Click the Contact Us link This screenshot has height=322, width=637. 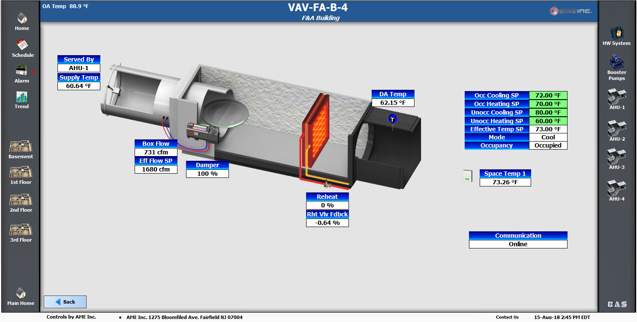point(507,317)
